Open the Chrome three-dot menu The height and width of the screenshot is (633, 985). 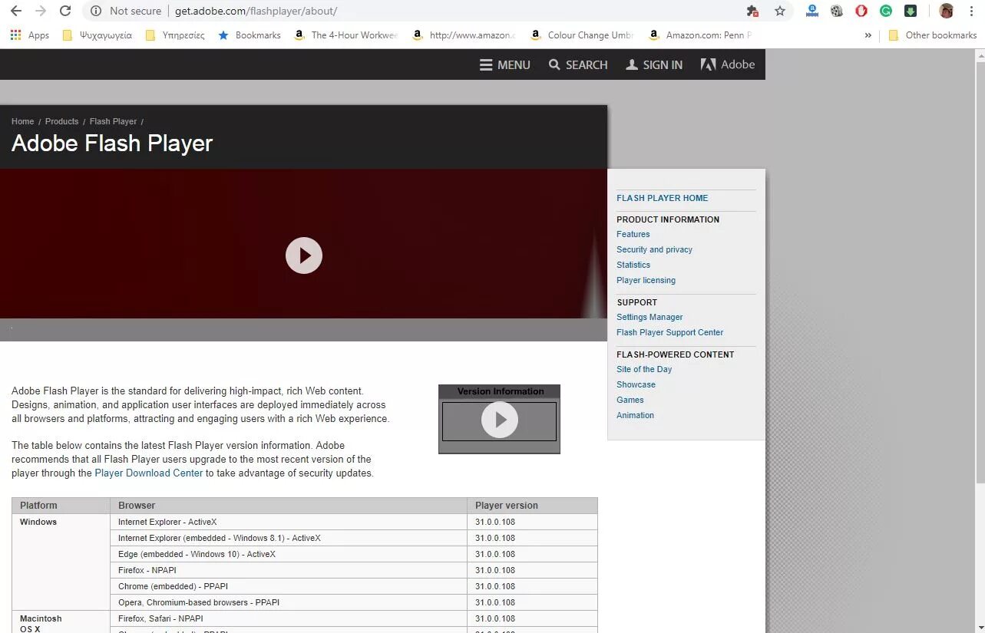(971, 11)
